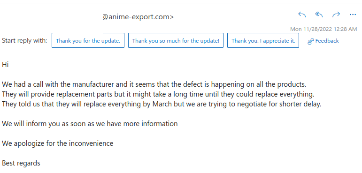Image resolution: width=362 pixels, height=173 pixels.
Task: Click "We apologize for the inconvenience" line
Action: pos(58,144)
